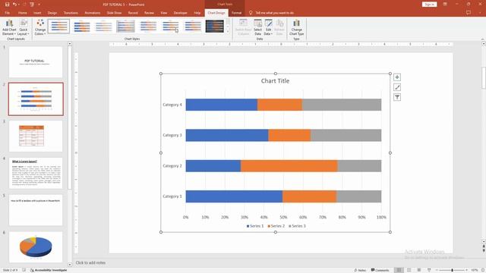Screen dimensions: 486x273
Task: Select the Animations tab
Action: 93,13
